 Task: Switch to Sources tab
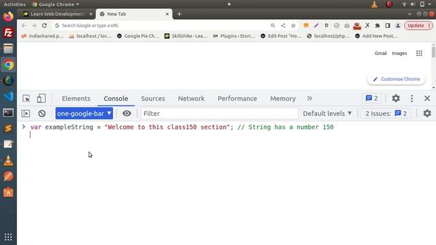(153, 98)
